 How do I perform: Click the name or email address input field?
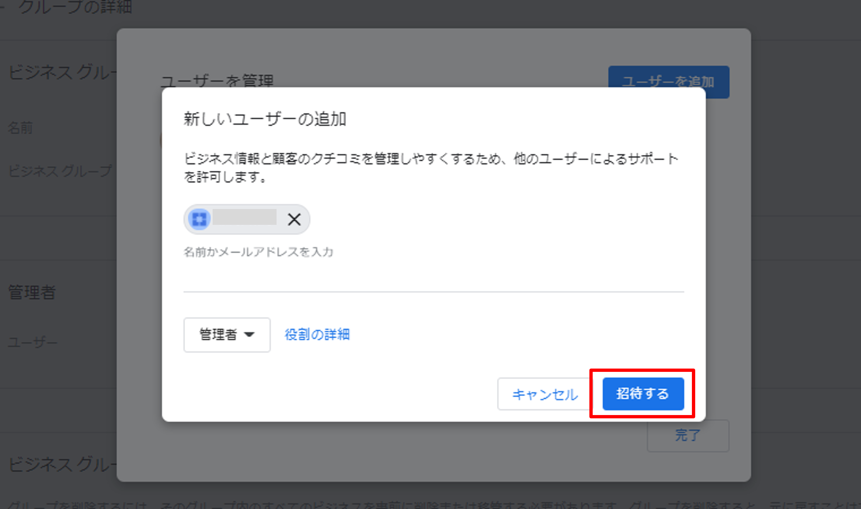coord(434,252)
